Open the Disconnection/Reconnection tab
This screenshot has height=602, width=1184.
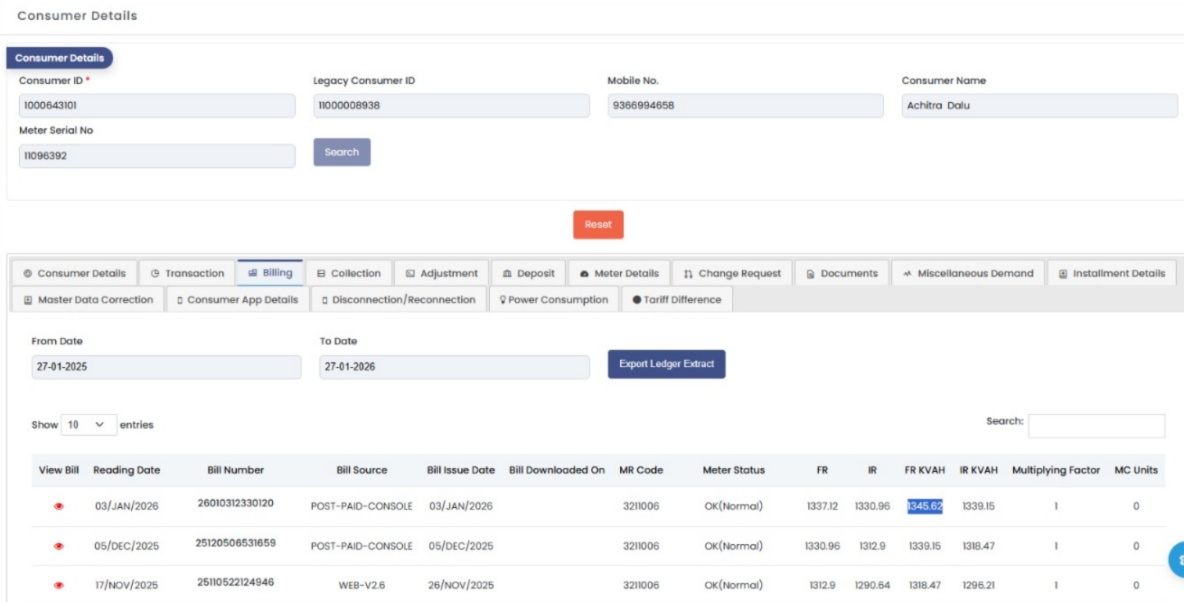coord(399,300)
